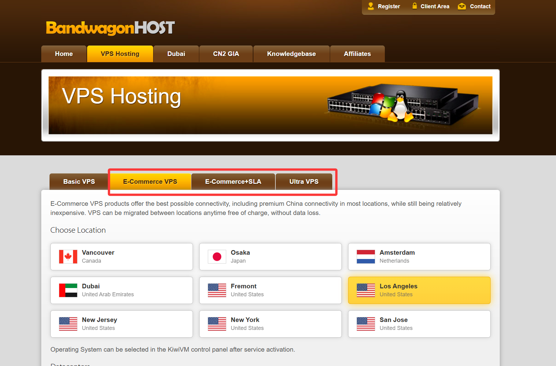Select the Fremont location option
Image resolution: width=556 pixels, height=366 pixels.
click(x=270, y=290)
